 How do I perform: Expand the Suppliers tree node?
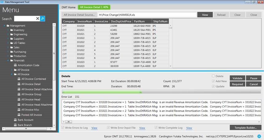click(x=8, y=39)
